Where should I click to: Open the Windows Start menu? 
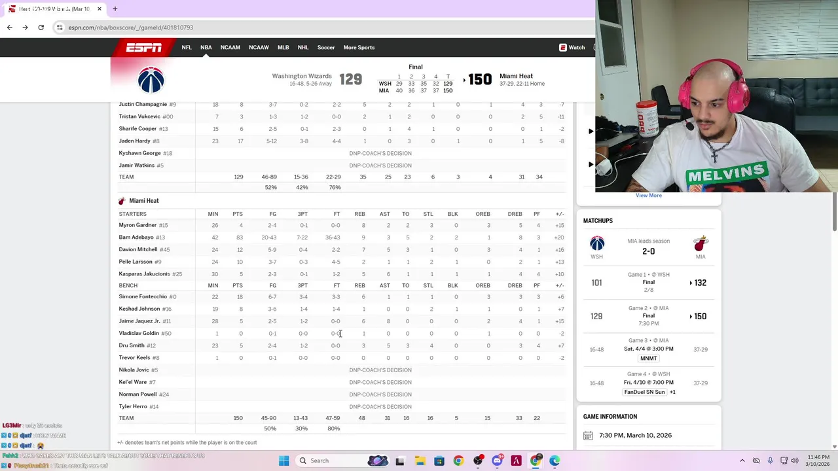coord(283,461)
